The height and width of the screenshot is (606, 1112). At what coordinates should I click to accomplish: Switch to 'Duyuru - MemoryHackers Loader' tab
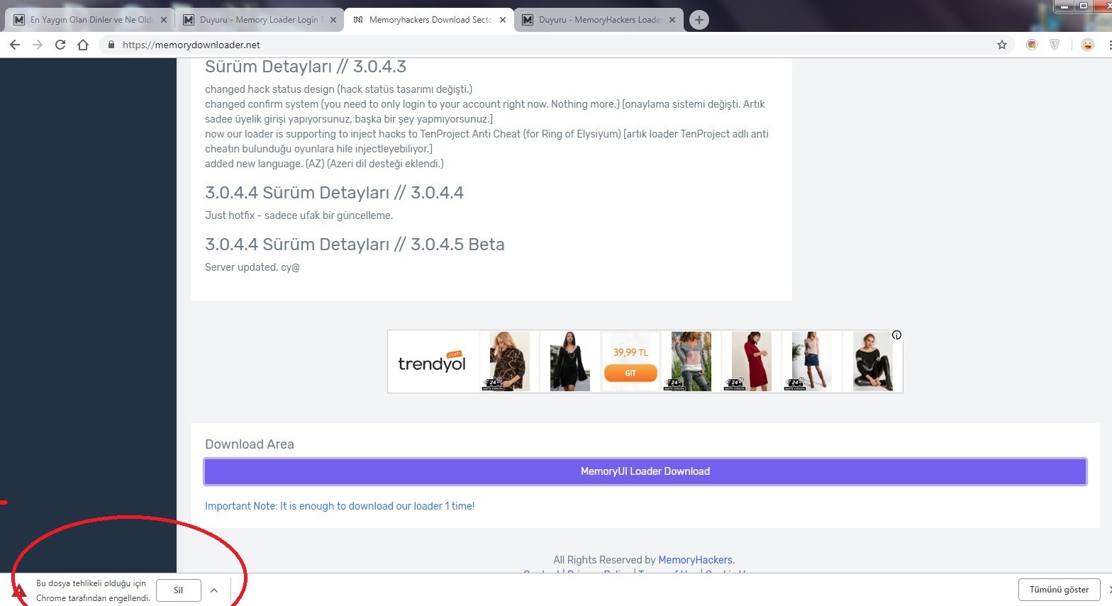point(598,20)
